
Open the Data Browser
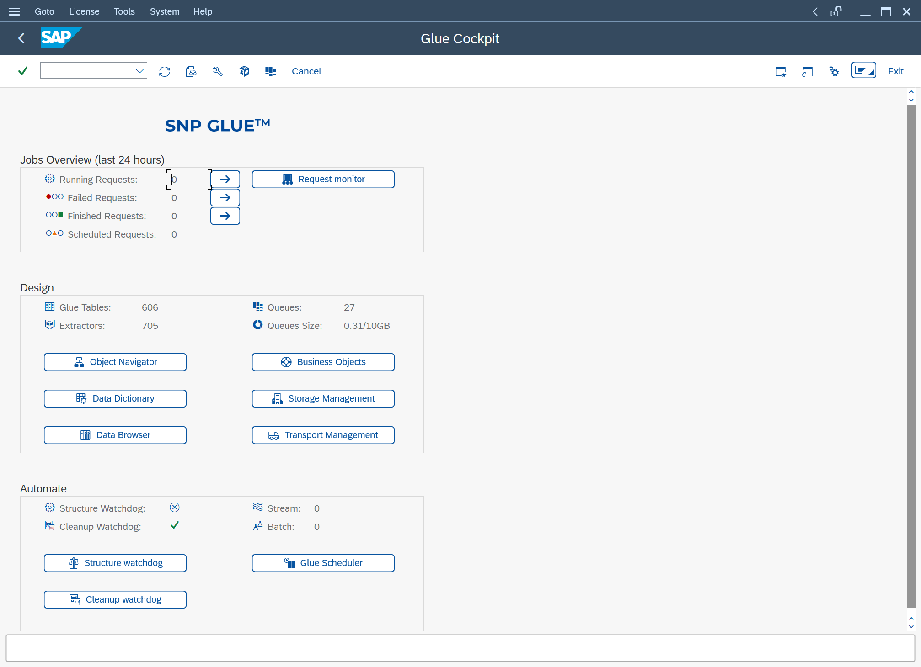pyautogui.click(x=115, y=435)
